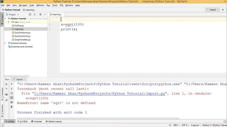The width and height of the screenshot is (227, 127).
Task: Open the TODO tool window
Action: point(23,121)
